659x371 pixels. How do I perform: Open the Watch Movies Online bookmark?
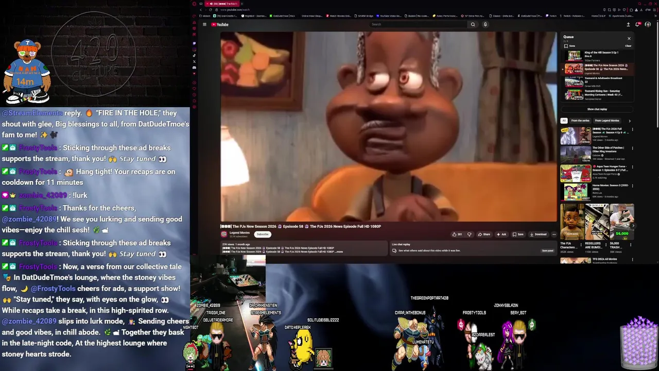(x=339, y=16)
